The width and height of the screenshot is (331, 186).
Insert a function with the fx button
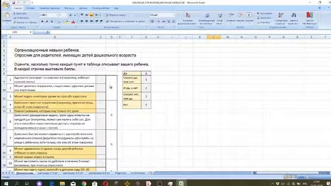coord(48,32)
